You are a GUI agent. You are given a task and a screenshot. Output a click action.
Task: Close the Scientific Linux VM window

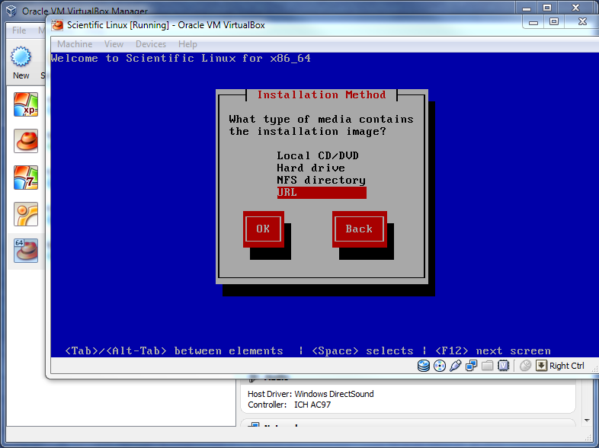582,22
